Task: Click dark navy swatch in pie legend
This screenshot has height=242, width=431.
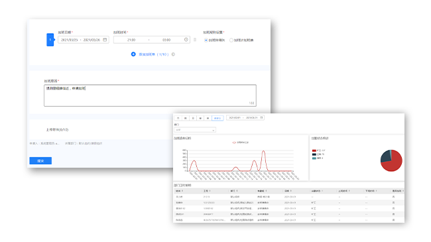Action: [x=314, y=154]
